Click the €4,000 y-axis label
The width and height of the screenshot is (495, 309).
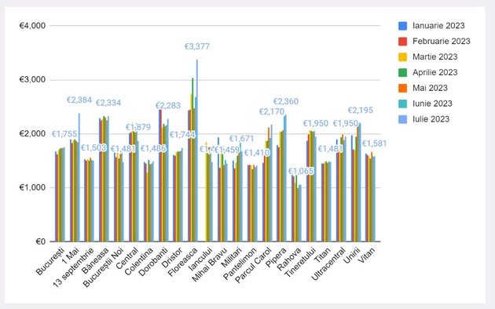32,26
